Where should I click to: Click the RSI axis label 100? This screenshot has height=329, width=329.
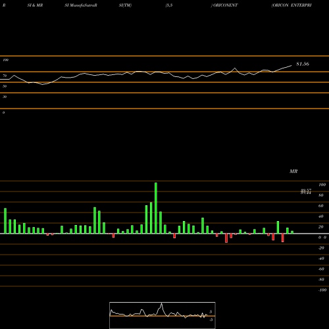point(6,60)
